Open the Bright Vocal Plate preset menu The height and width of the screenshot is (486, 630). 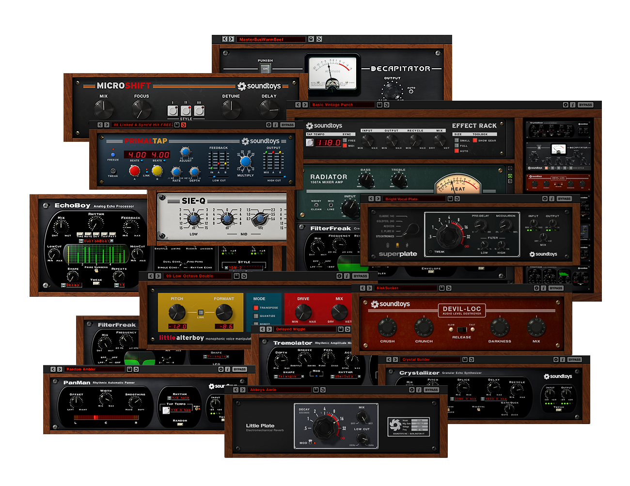point(414,199)
